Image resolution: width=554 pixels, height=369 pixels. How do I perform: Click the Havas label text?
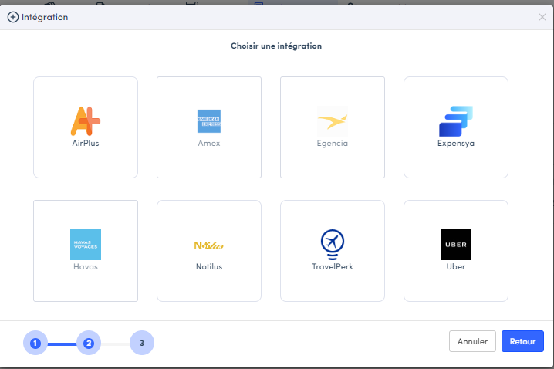pos(86,266)
